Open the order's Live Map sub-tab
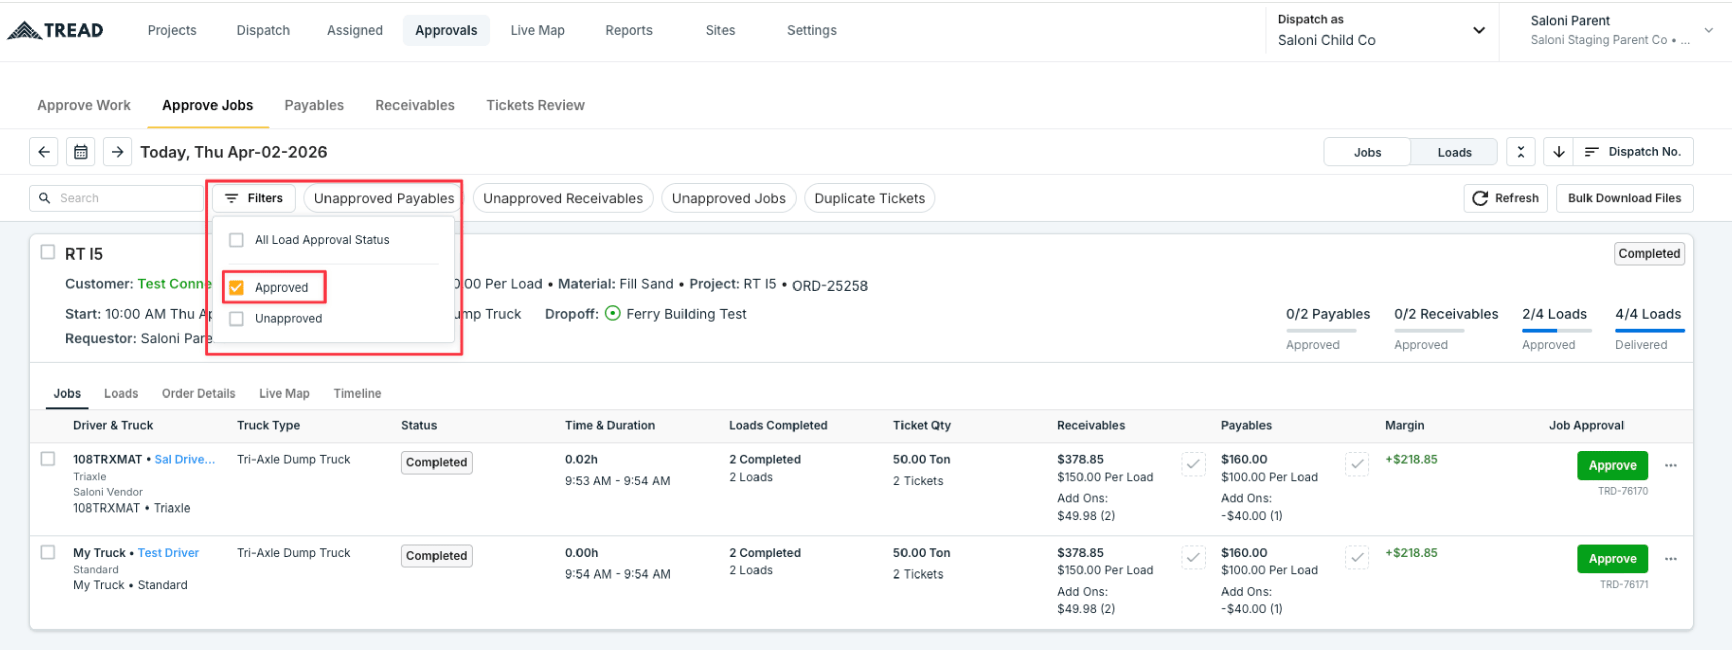1732x650 pixels. pos(284,393)
